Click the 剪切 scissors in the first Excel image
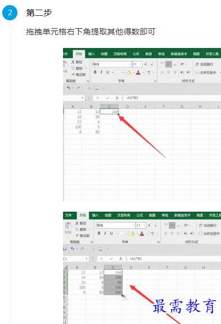The height and width of the screenshot is (324, 221). pyautogui.click(x=73, y=62)
